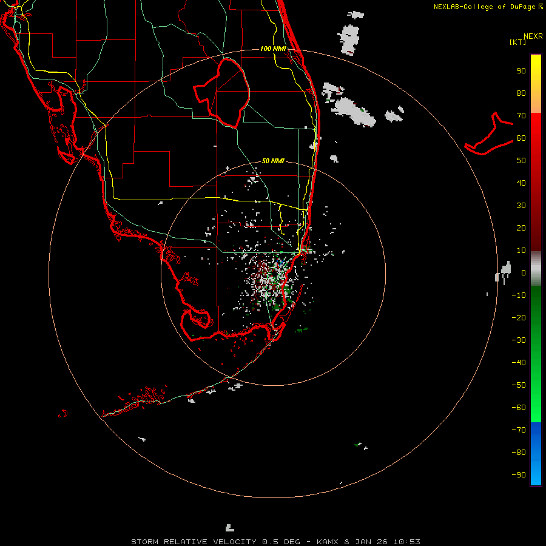
Task: Click the 100 NMI range ring label
Action: point(273,49)
